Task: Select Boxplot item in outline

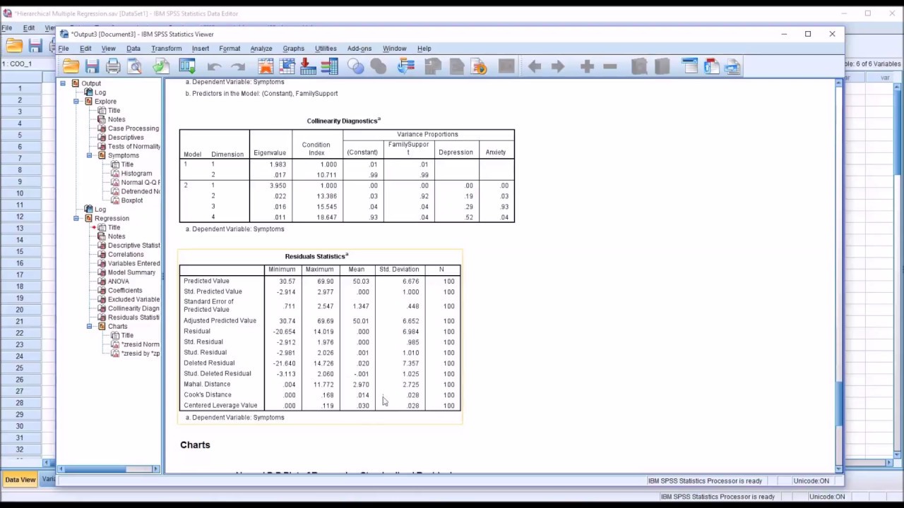Action: click(132, 200)
